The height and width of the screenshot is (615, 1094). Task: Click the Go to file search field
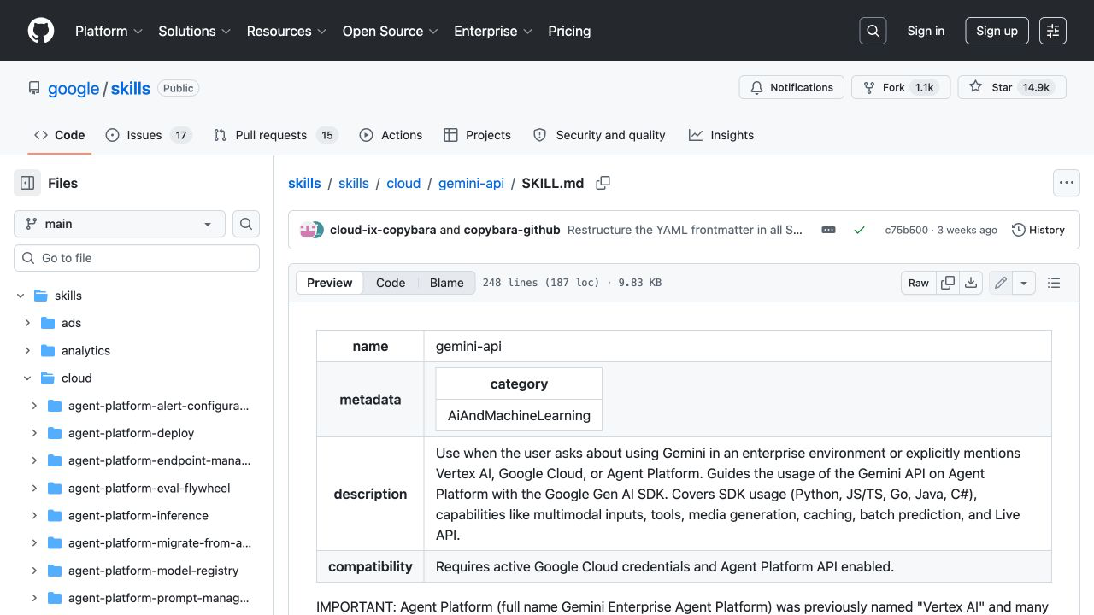pyautogui.click(x=137, y=258)
